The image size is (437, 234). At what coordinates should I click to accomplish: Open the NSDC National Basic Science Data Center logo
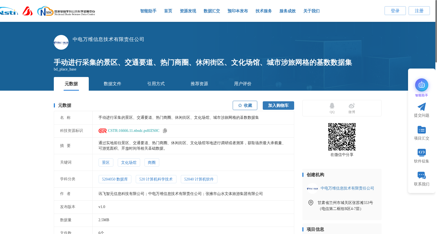[66, 11]
